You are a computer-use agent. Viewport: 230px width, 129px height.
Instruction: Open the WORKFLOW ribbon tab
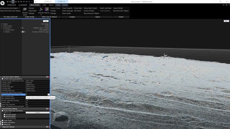click(x=11, y=5)
